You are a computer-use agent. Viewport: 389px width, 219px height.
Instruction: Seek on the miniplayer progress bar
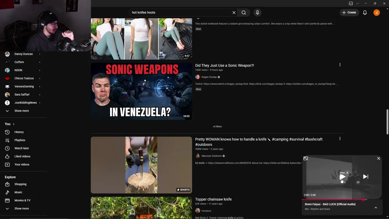[342, 200]
